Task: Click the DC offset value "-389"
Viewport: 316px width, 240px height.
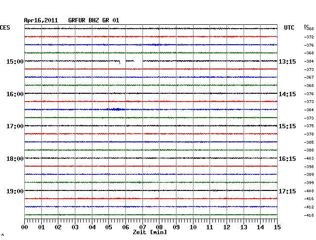Action: 309,174
